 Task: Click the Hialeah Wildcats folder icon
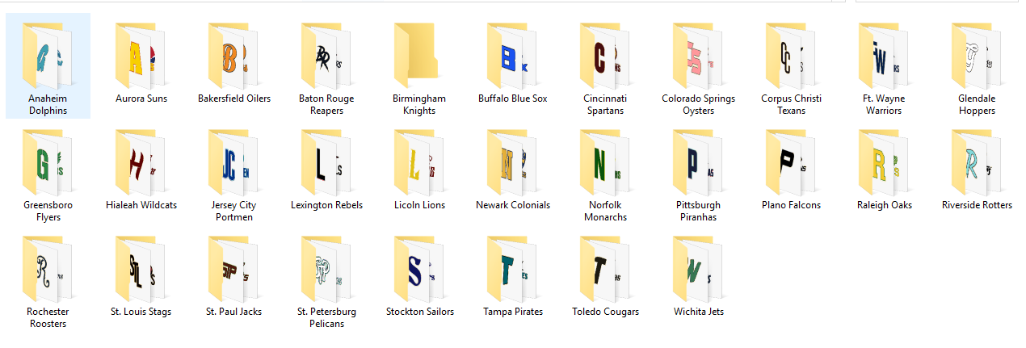point(141,162)
